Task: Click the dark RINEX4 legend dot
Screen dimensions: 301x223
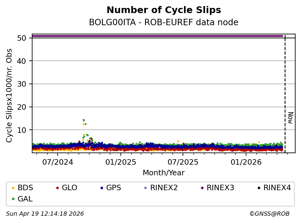Action: click(x=259, y=188)
